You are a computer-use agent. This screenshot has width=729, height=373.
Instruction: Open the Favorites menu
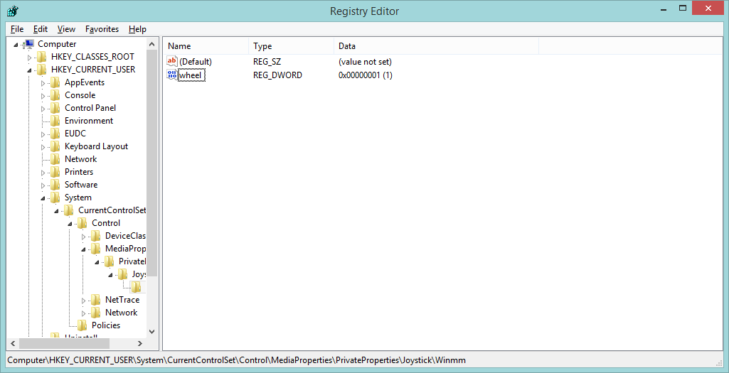tap(102, 29)
